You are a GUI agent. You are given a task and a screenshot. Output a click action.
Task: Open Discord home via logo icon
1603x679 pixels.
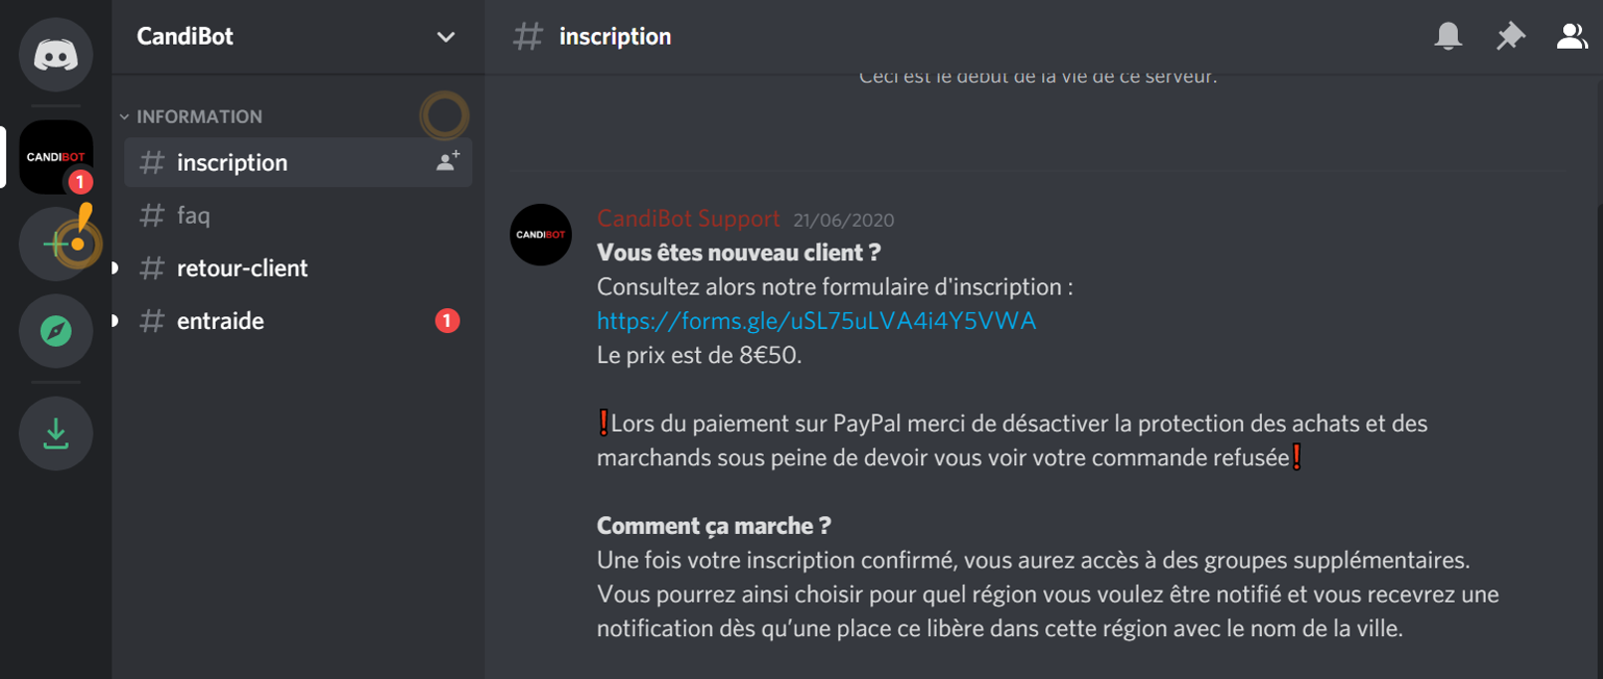pyautogui.click(x=56, y=54)
